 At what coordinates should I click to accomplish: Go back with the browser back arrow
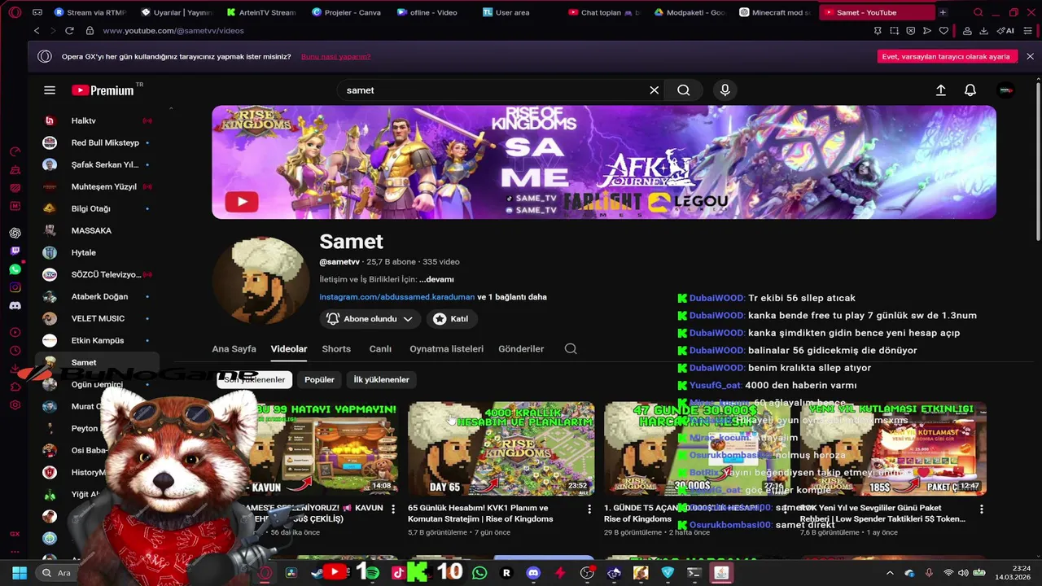(x=37, y=31)
